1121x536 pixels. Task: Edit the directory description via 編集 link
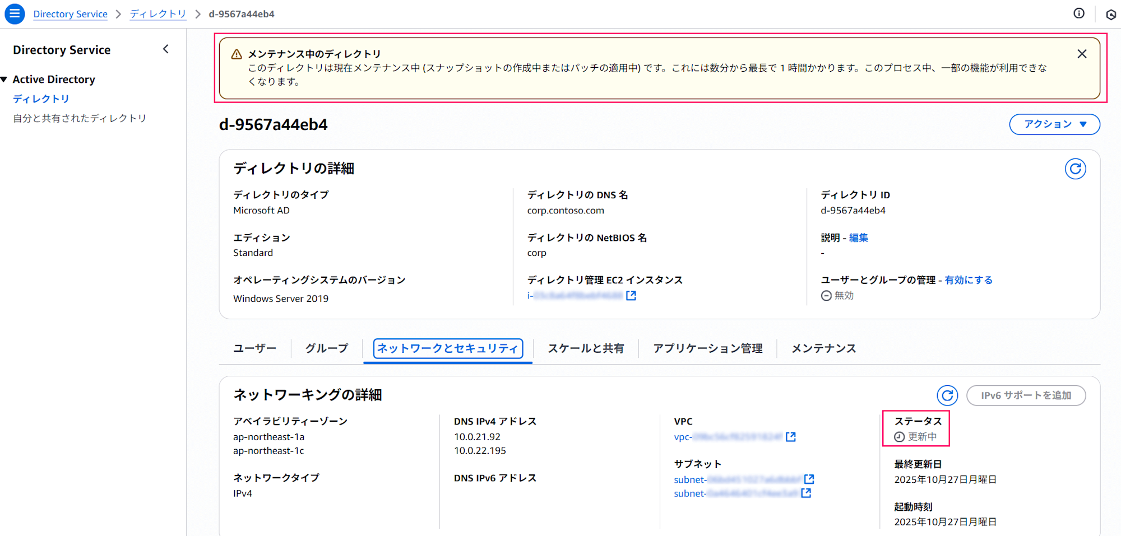tap(859, 237)
